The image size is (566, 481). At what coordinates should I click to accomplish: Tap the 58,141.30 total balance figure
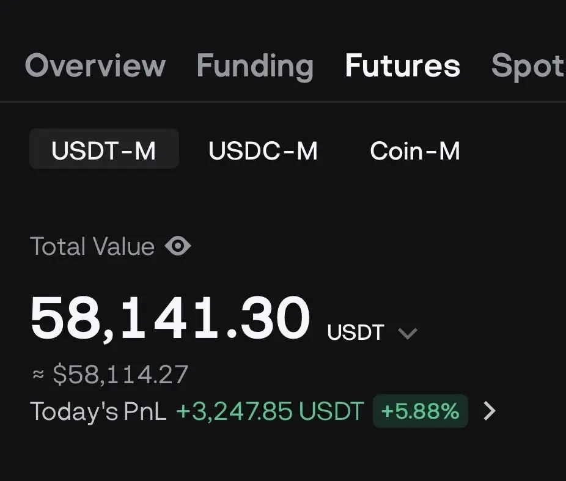[x=171, y=318]
